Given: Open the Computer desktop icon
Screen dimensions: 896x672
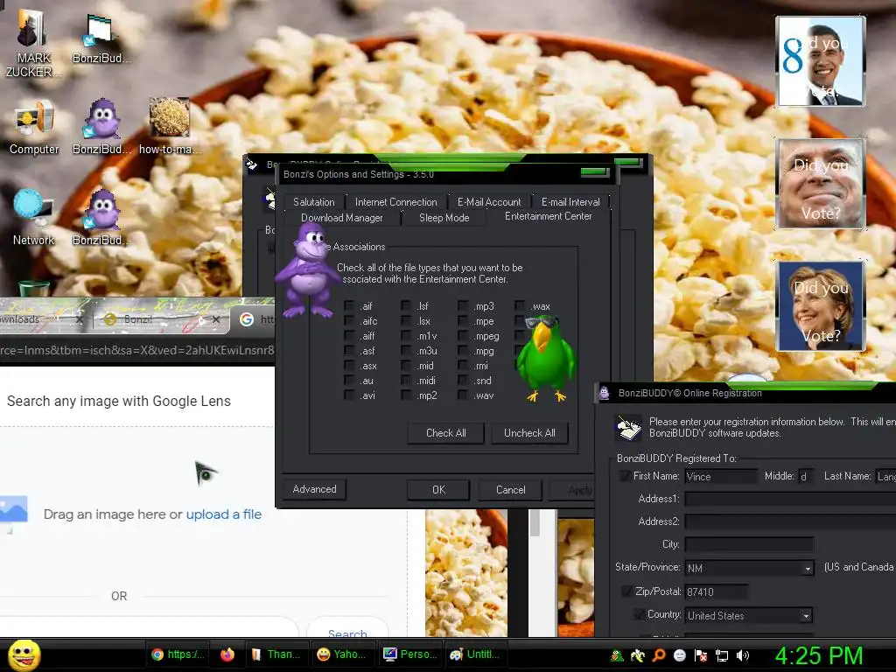Looking at the screenshot, I should (34, 129).
